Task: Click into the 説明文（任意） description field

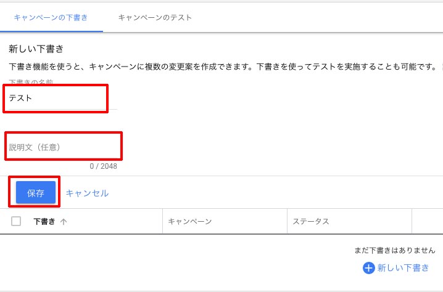Action: tap(63, 147)
